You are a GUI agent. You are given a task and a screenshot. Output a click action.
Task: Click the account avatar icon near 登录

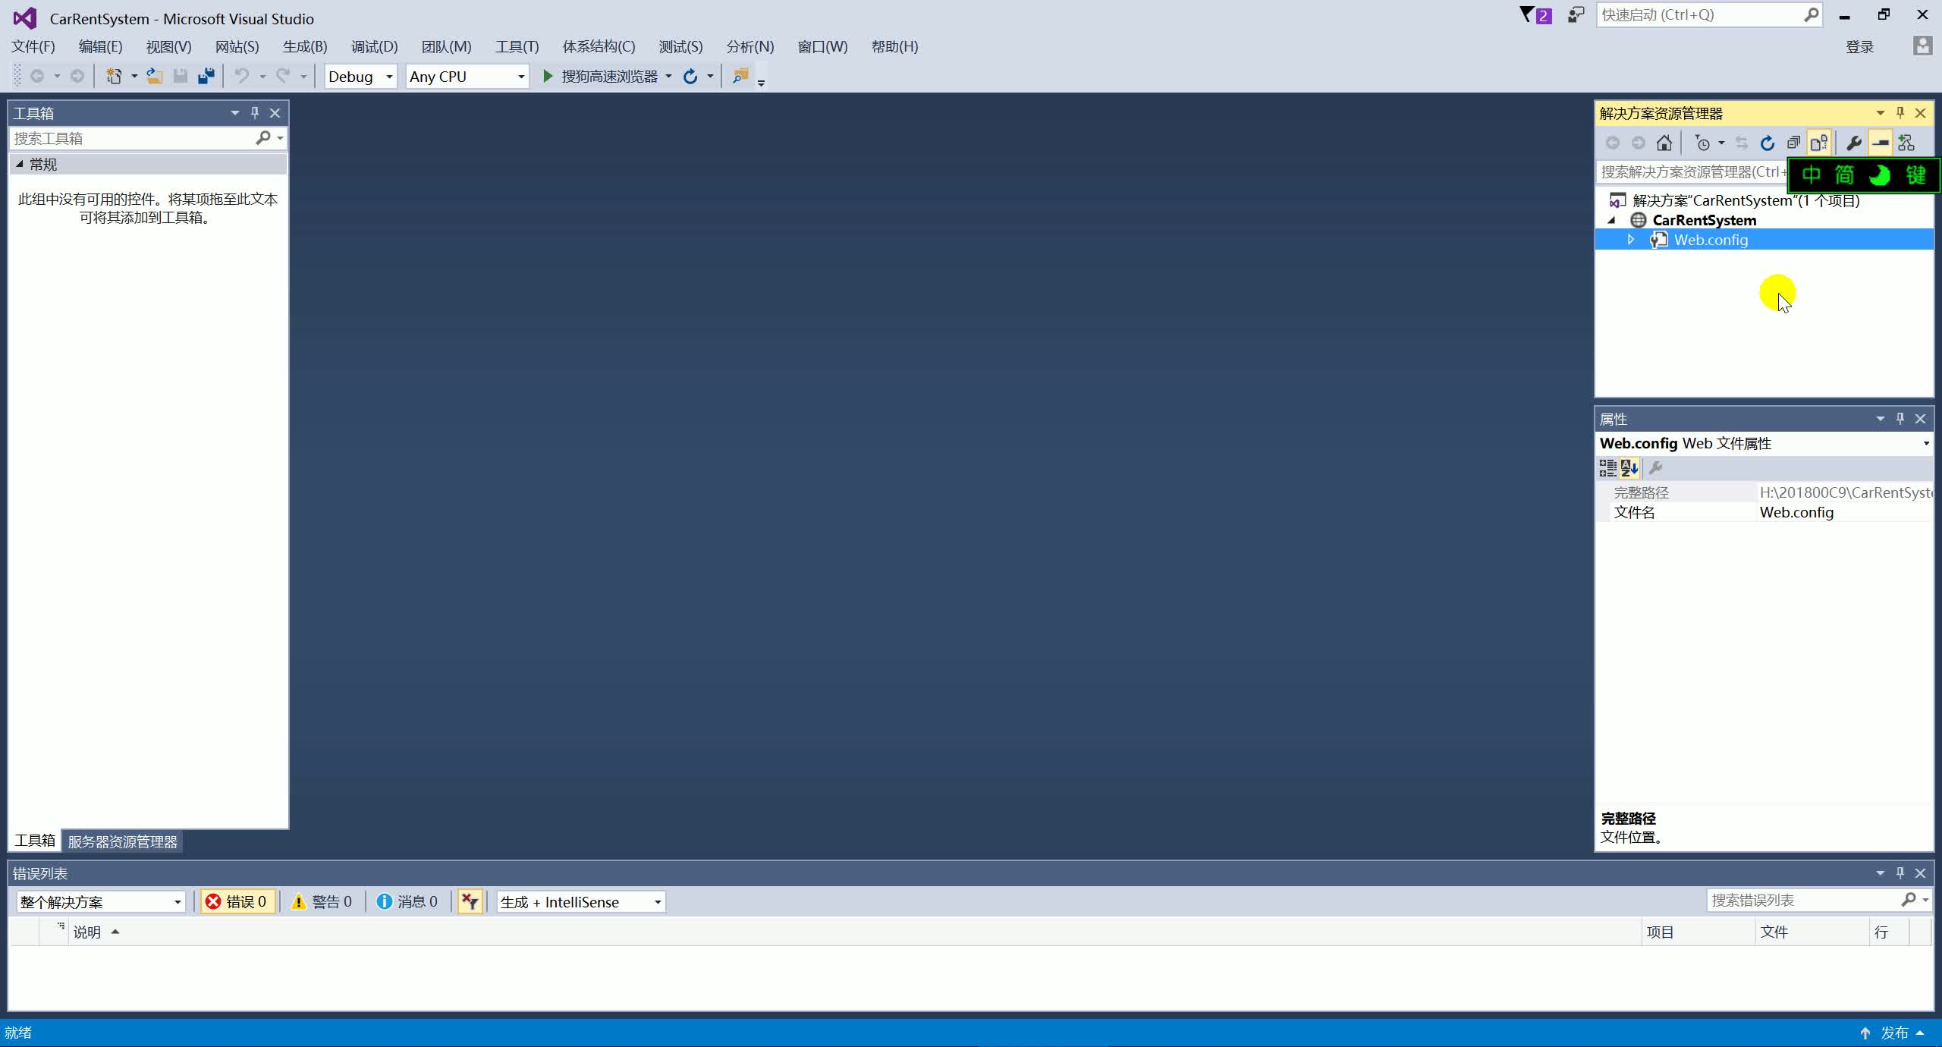[1922, 46]
